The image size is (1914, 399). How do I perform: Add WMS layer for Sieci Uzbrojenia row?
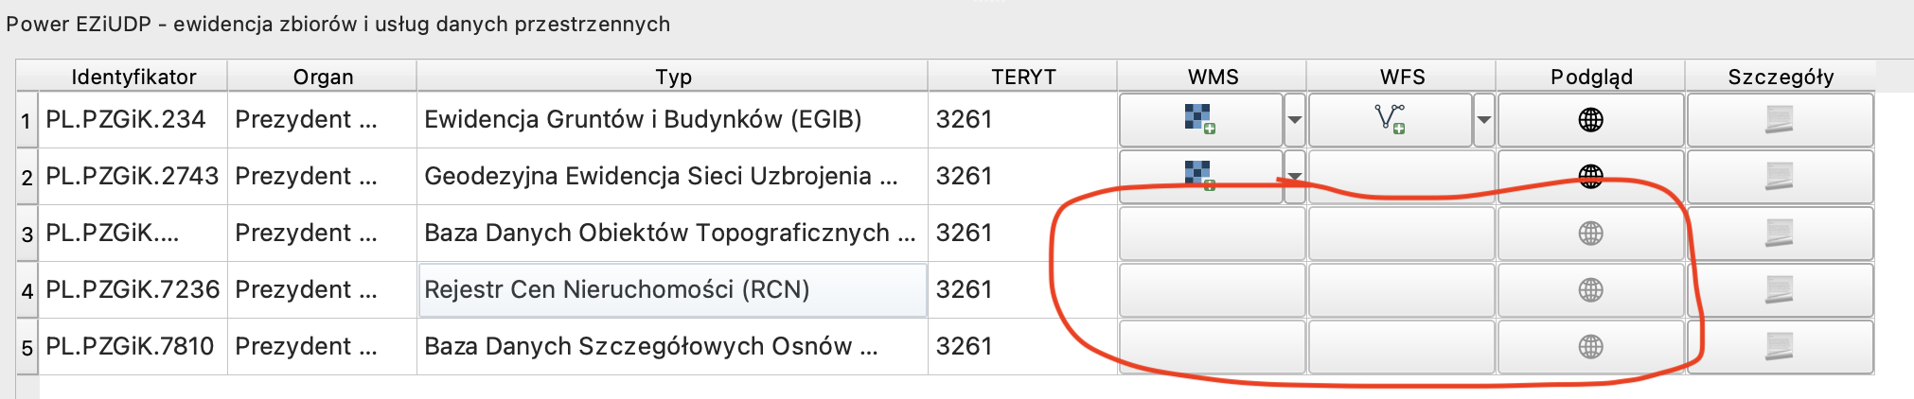coord(1200,176)
